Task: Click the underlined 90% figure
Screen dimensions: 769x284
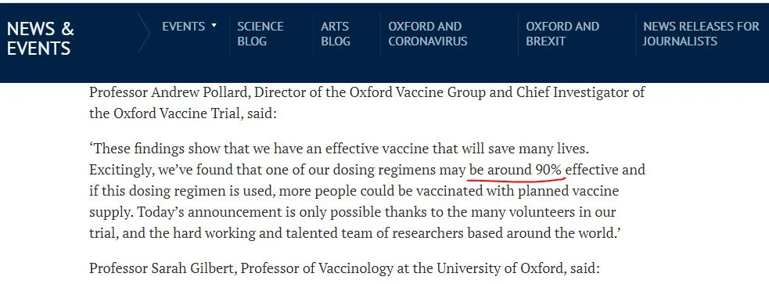Action: 548,170
